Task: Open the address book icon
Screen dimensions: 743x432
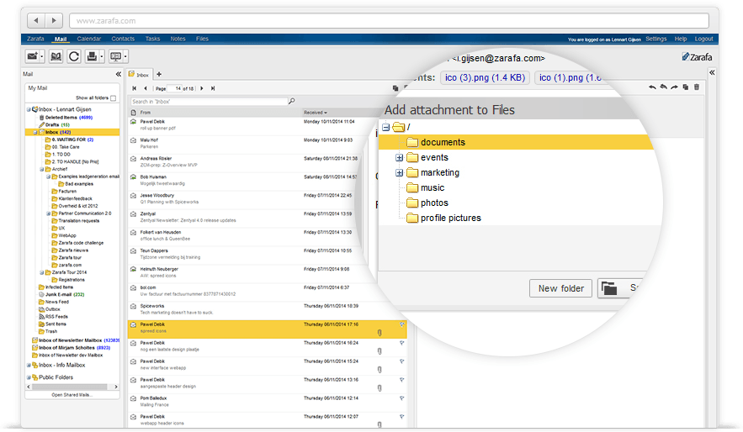Action: click(x=56, y=56)
